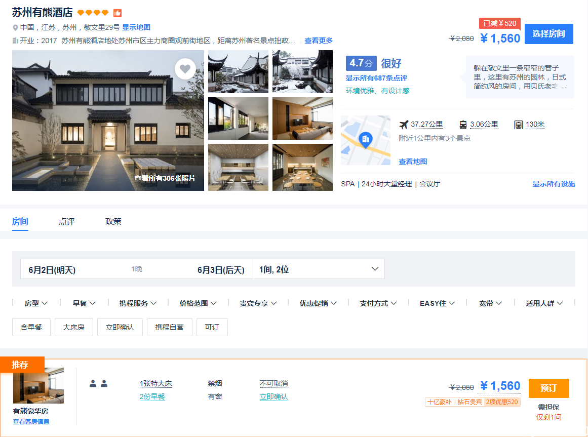Click the orange 预订 button
This screenshot has width=588, height=437.
[548, 388]
